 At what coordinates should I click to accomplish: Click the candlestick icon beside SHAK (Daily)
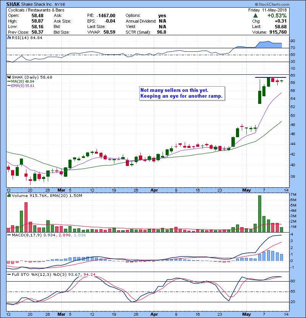pyautogui.click(x=9, y=77)
